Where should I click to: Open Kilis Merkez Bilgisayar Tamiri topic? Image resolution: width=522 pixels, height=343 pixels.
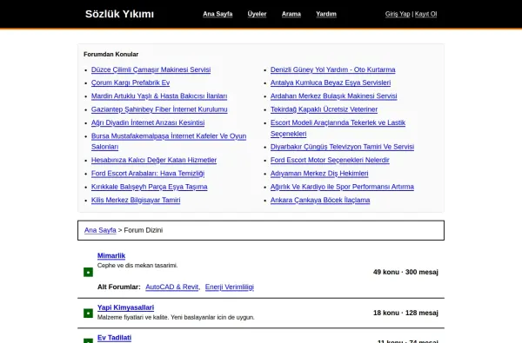[136, 200]
